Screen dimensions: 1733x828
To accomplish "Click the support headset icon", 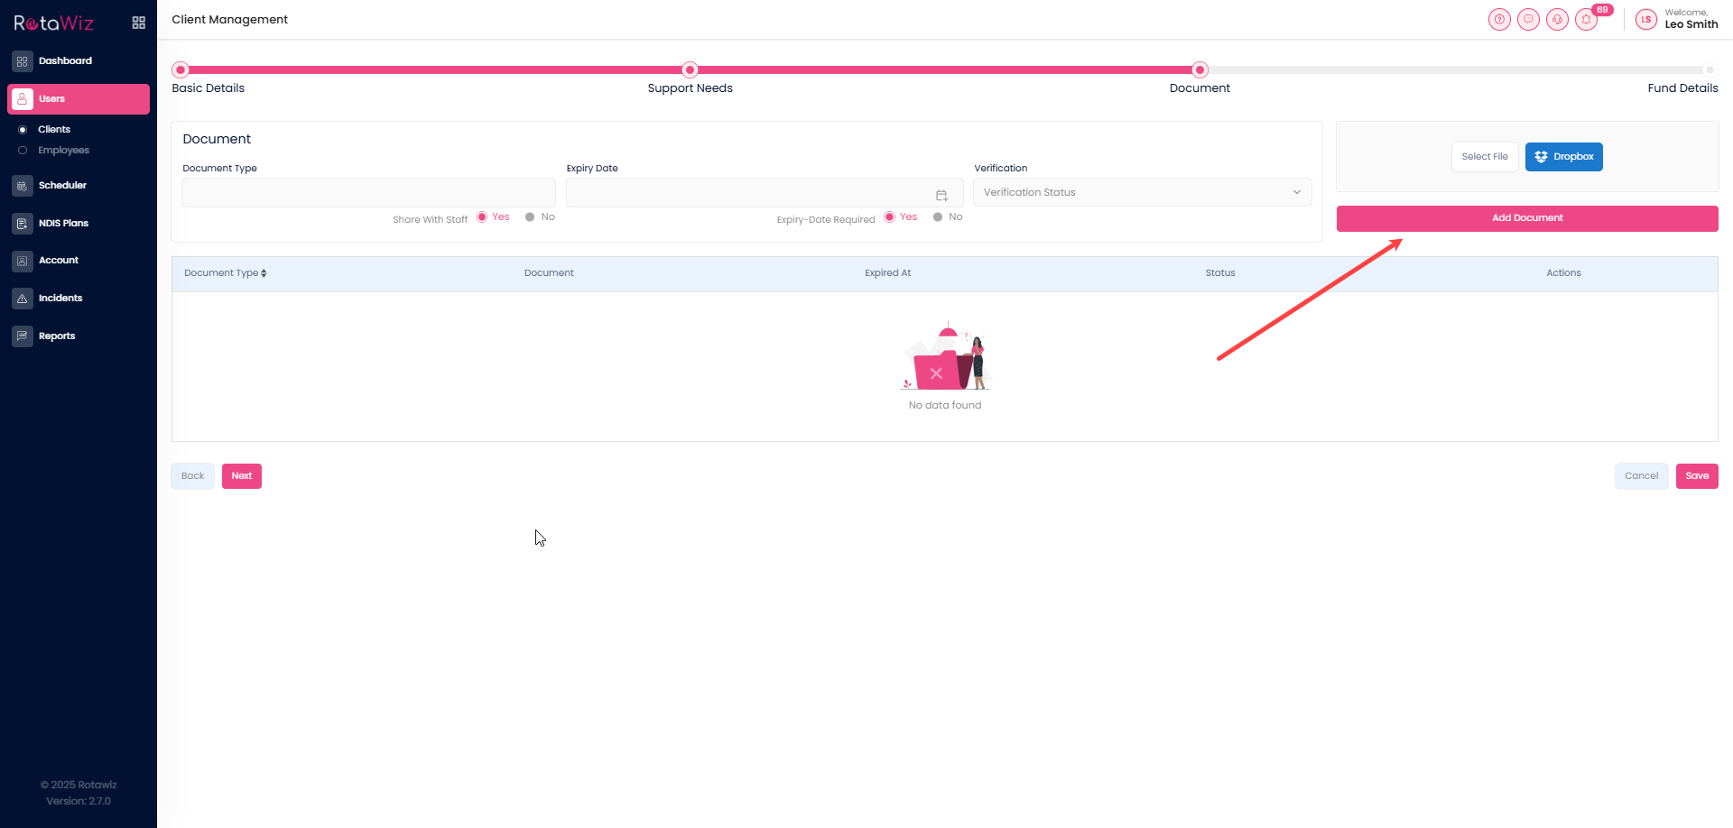I will tap(1557, 20).
